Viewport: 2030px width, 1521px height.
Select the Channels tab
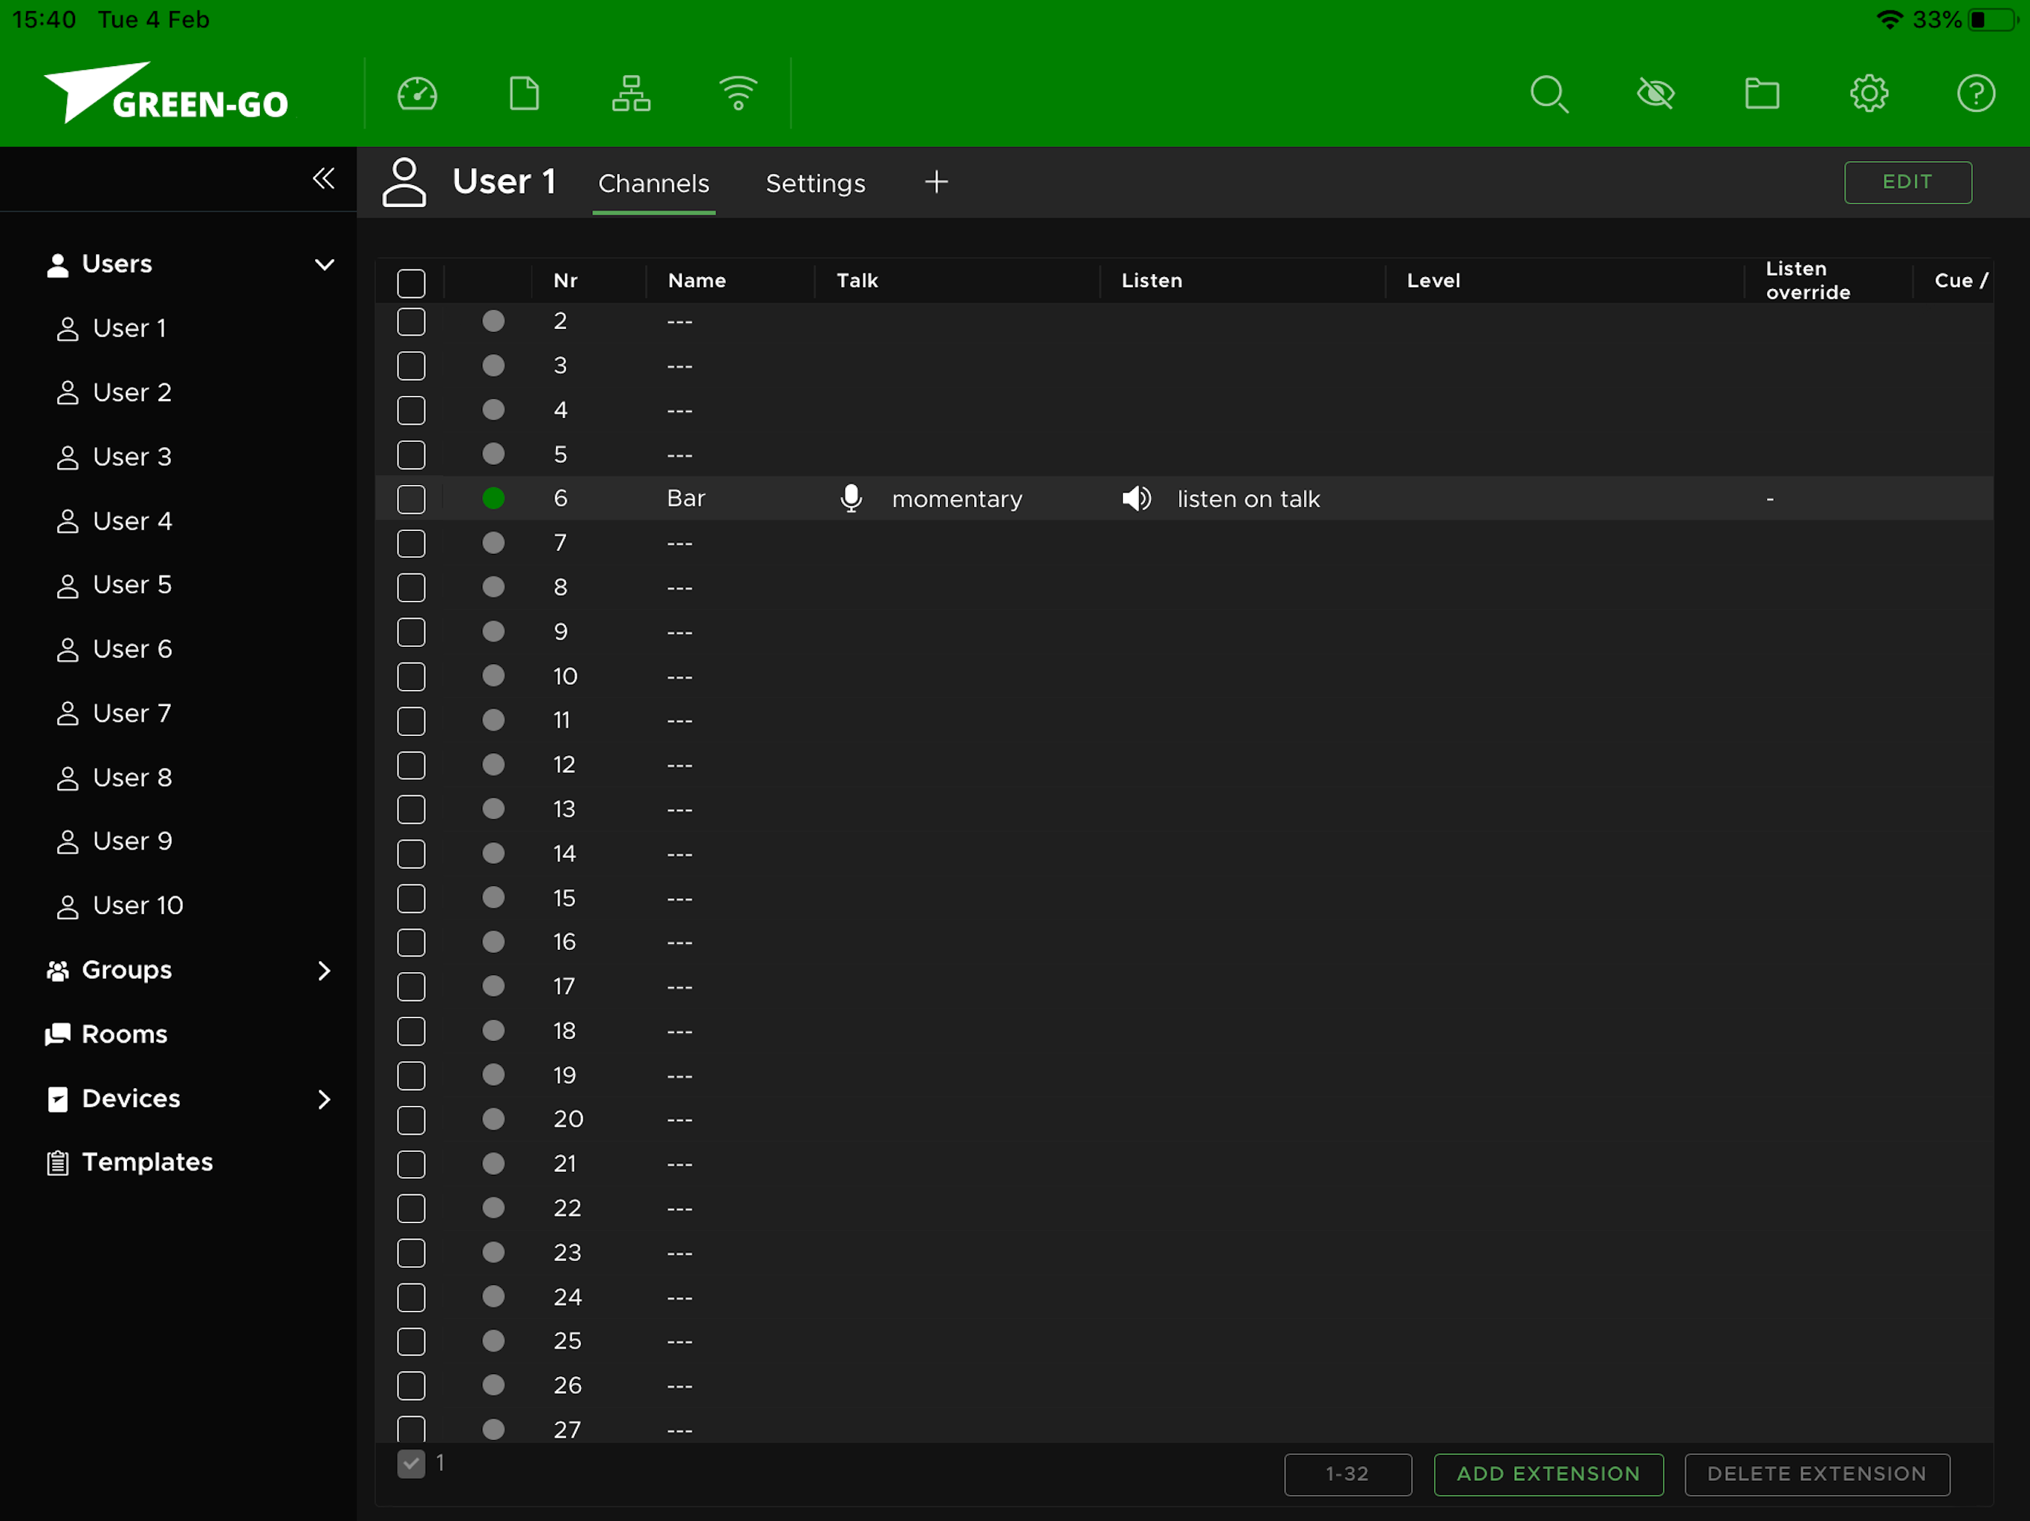[653, 183]
